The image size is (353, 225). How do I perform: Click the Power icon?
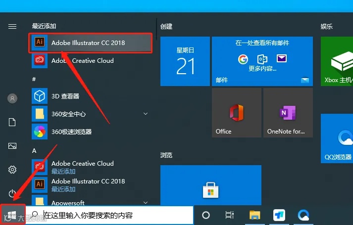[12, 193]
